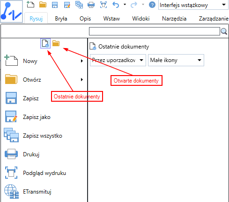229x202 pixels.
Task: Show recent documents via clock-page icon
Action: point(45,43)
